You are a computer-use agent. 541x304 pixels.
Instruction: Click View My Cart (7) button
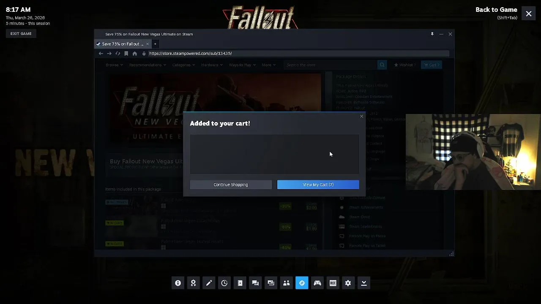click(x=318, y=185)
